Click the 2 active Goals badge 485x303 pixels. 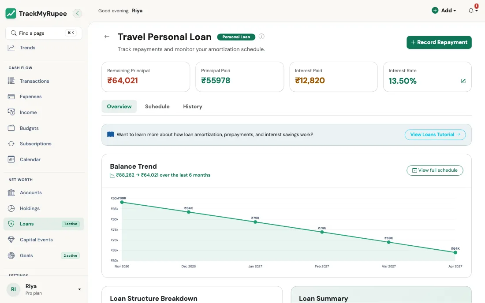(70, 255)
